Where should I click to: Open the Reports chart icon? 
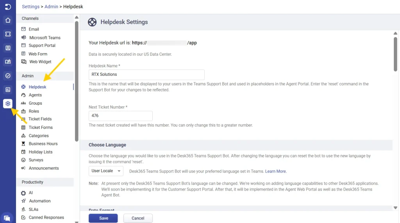[8, 89]
